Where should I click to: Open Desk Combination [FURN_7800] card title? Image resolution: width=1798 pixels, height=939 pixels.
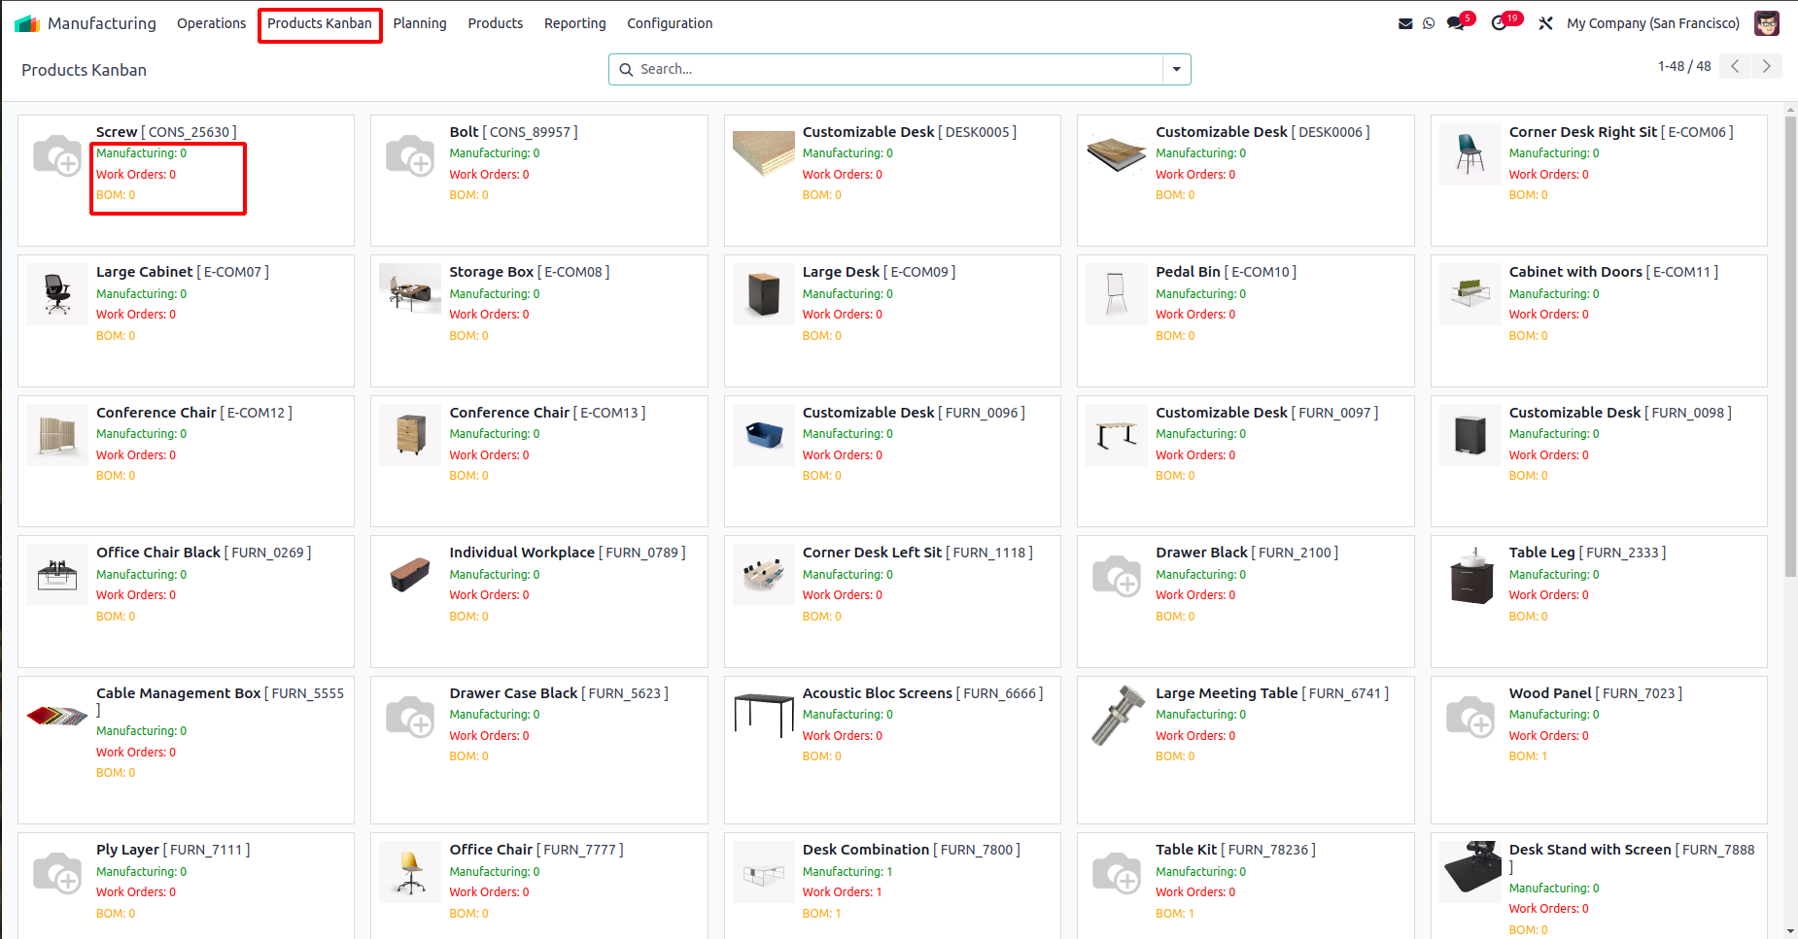click(911, 850)
